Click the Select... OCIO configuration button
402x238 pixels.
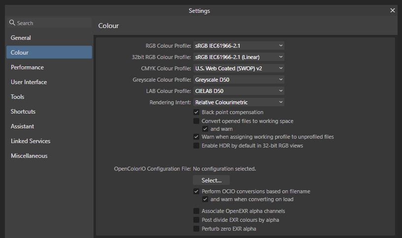point(211,180)
